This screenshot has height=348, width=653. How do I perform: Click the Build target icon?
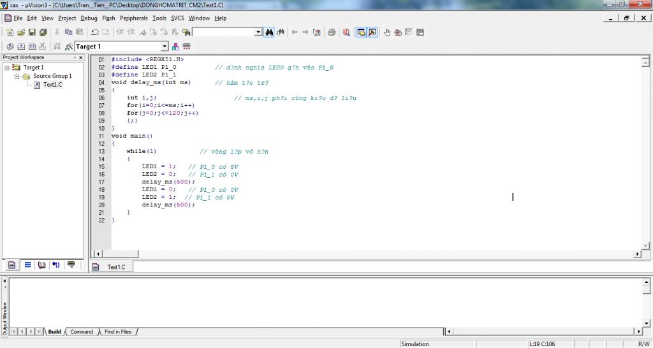21,46
